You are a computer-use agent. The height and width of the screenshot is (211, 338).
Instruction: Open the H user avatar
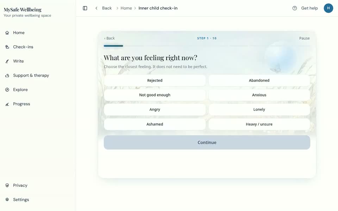[328, 8]
